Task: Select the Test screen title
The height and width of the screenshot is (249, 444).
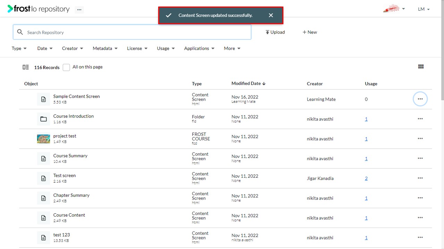Action: coord(65,175)
